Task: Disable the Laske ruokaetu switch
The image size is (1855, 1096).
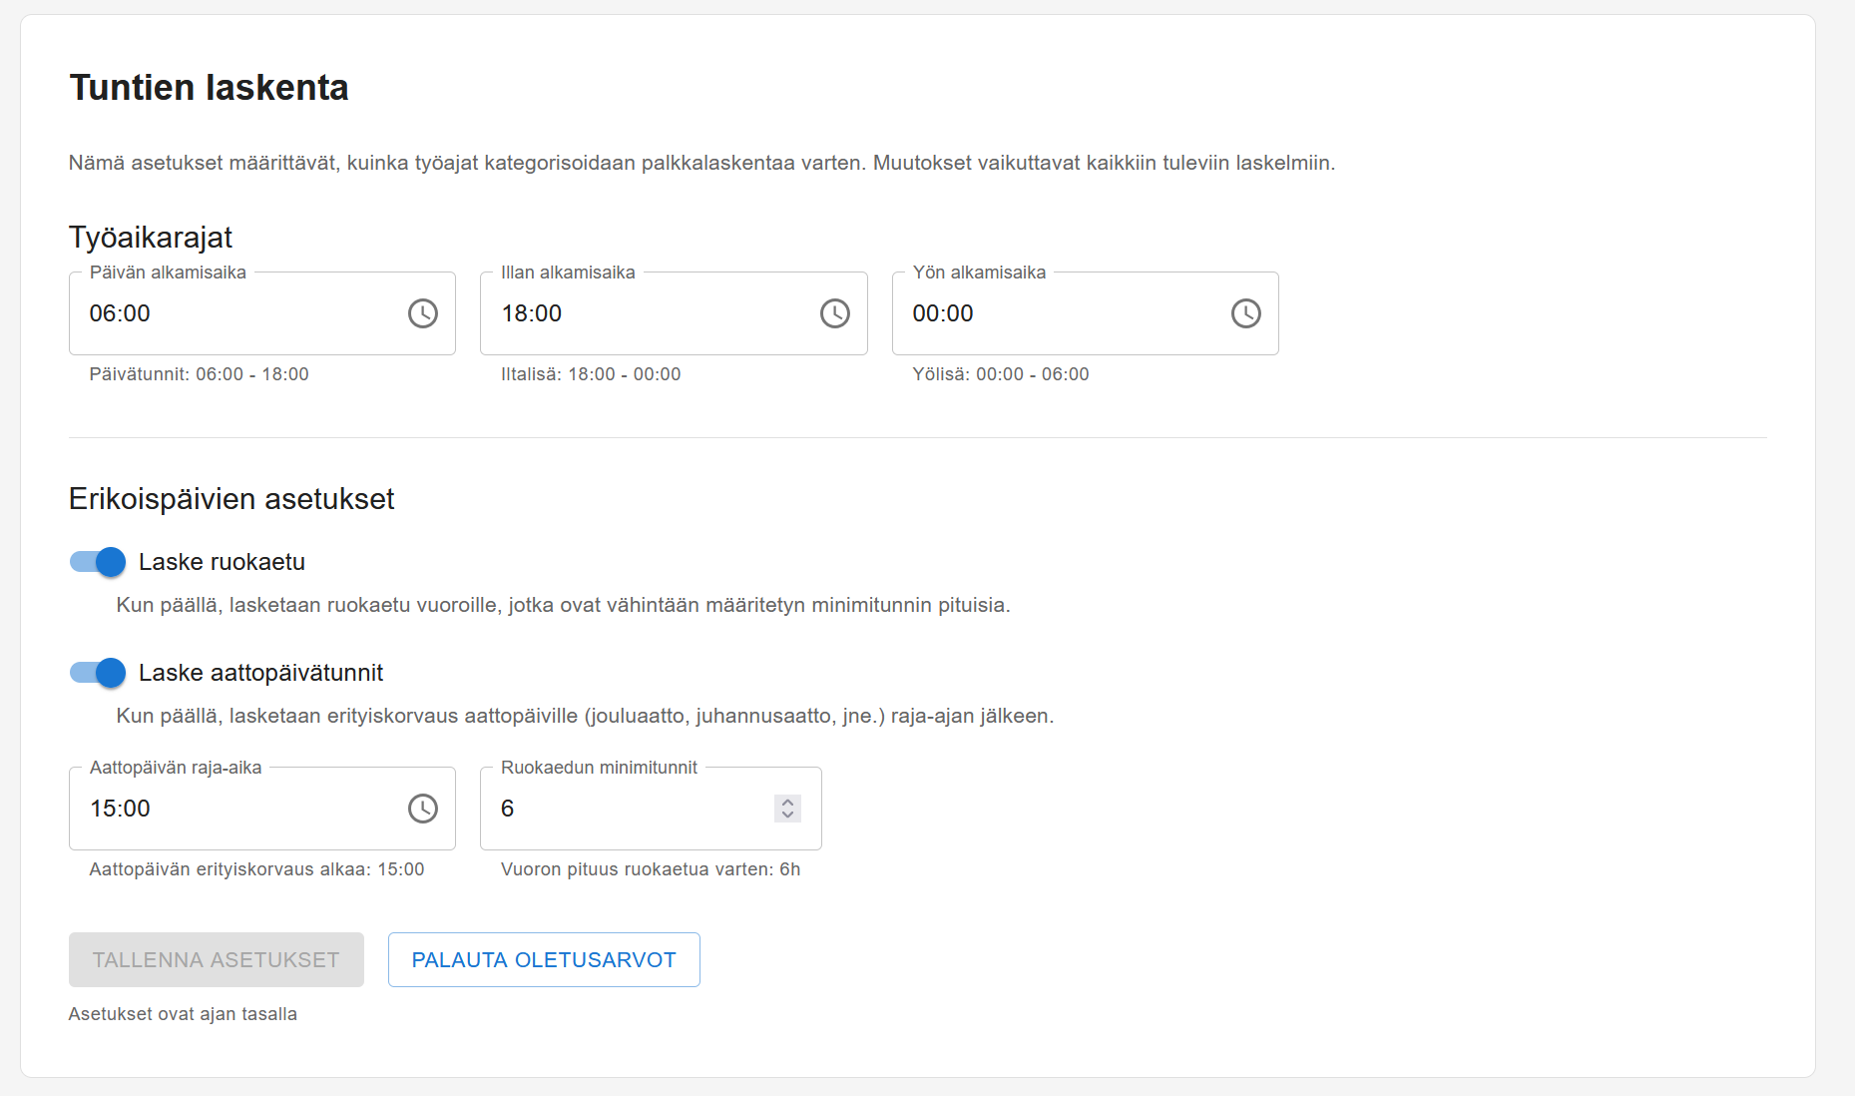Action: (x=98, y=562)
